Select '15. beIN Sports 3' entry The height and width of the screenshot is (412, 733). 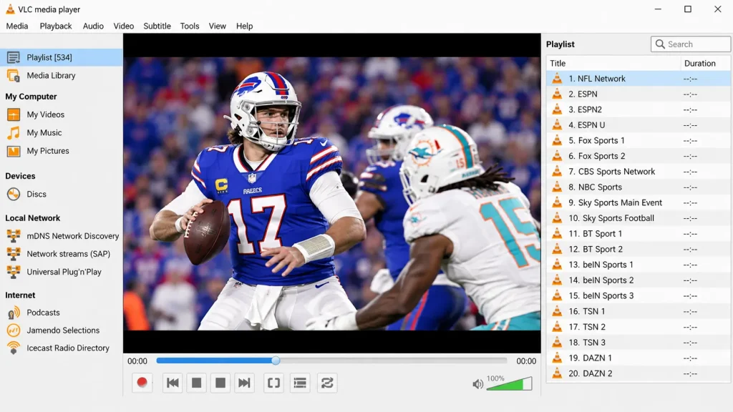pyautogui.click(x=638, y=295)
